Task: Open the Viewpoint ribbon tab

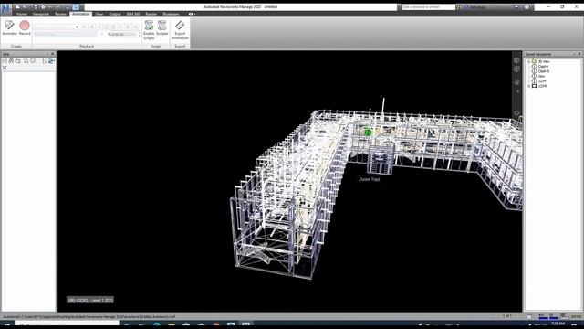Action: click(40, 14)
